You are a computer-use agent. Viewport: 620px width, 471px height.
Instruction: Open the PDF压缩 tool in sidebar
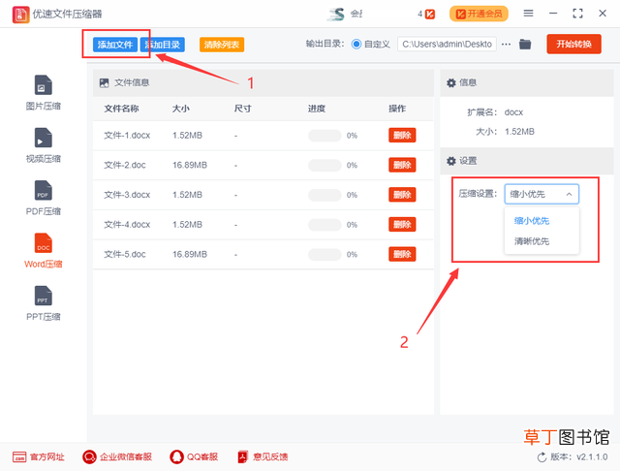43,198
